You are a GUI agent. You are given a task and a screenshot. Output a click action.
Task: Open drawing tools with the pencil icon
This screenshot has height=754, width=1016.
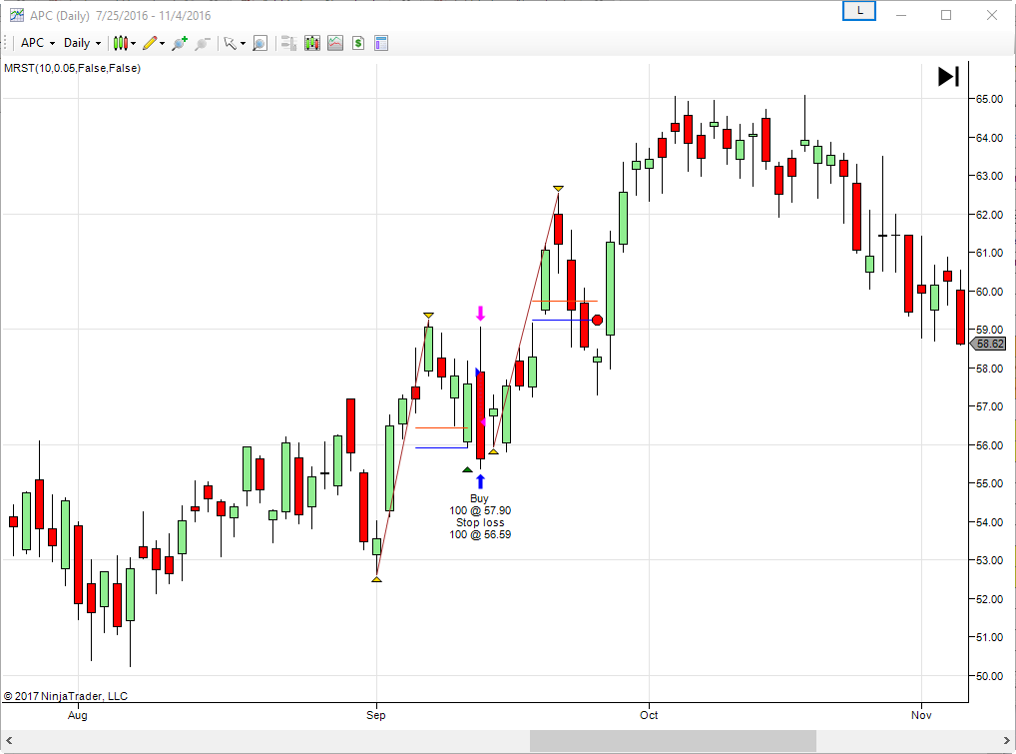coord(151,43)
